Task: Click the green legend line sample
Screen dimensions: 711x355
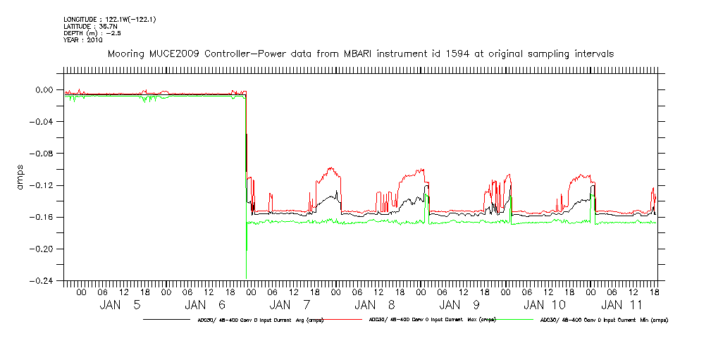Action: [511, 320]
